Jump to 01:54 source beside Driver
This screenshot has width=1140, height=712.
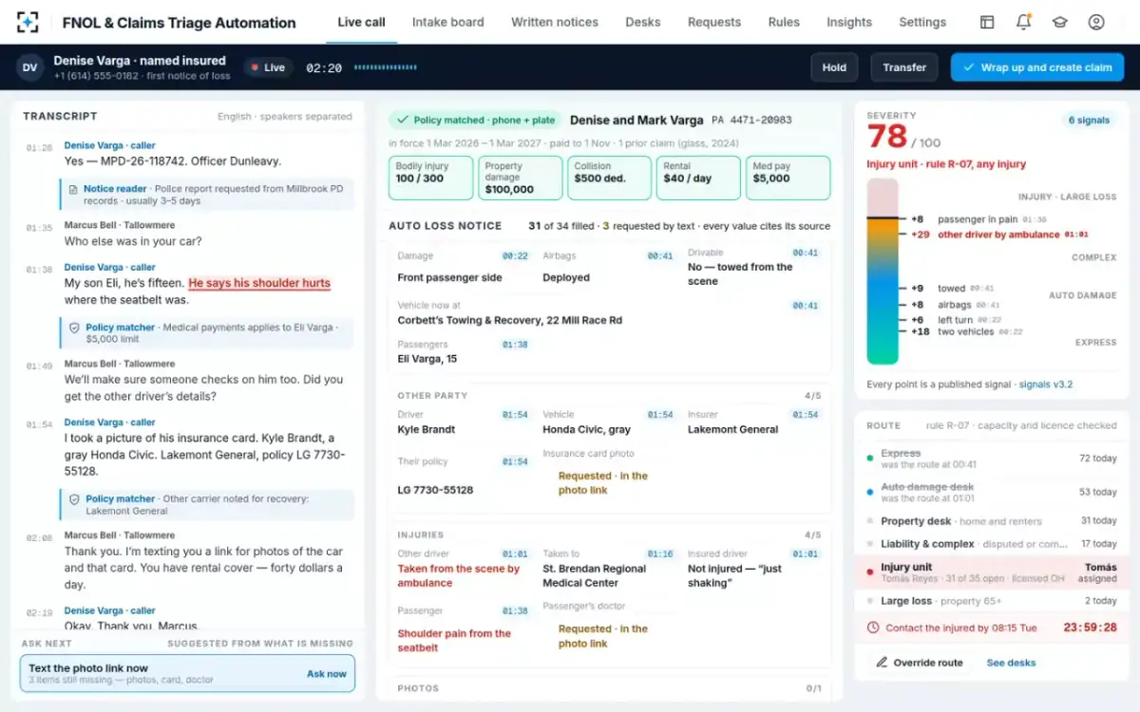pos(515,415)
